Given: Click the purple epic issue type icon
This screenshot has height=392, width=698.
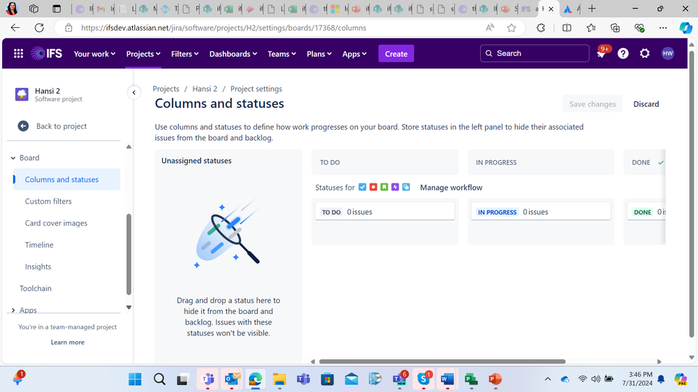Looking at the screenshot, I should [395, 187].
